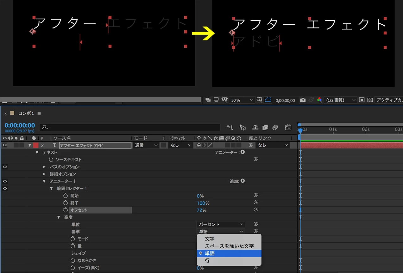Screen dimensions: 403x273
Task: Open the (1/2 画質) resolution dropdown
Action: [x=340, y=100]
